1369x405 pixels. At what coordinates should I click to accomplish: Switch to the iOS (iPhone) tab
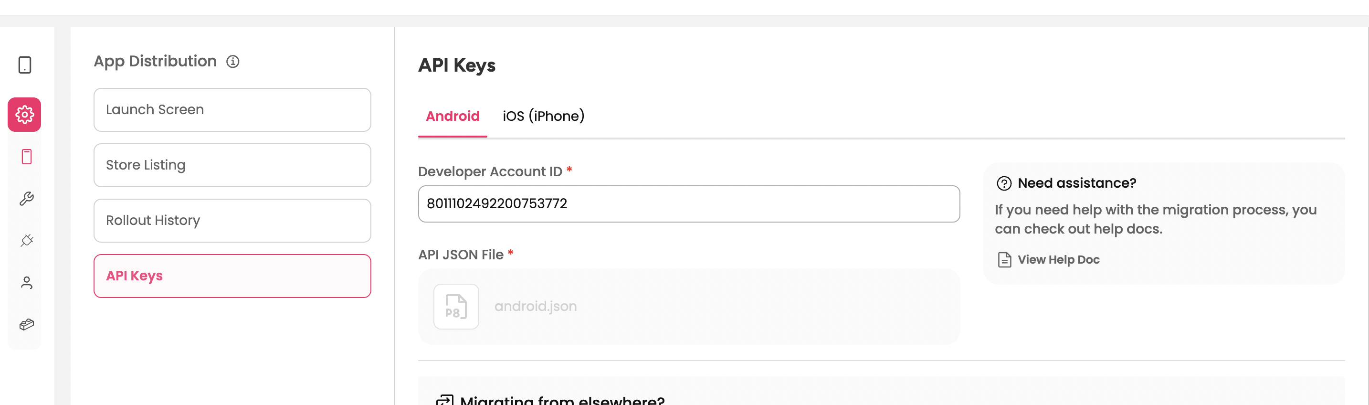tap(543, 116)
